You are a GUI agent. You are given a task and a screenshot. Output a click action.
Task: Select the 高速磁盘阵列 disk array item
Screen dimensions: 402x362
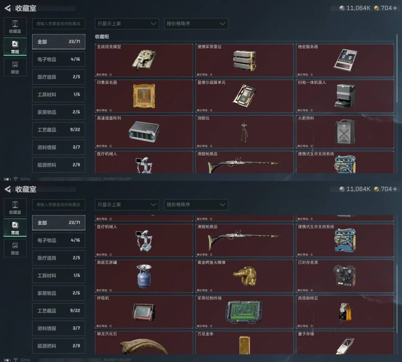coord(144,132)
